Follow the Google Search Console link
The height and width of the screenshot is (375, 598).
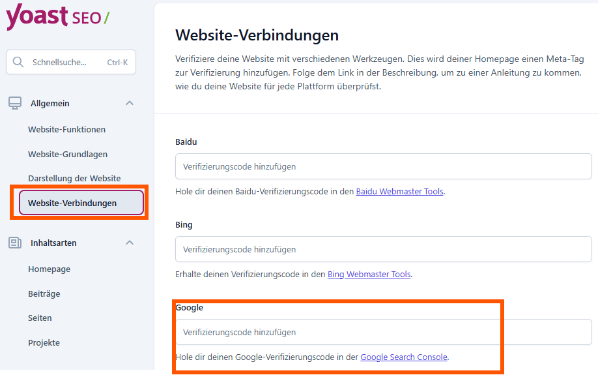tap(404, 357)
